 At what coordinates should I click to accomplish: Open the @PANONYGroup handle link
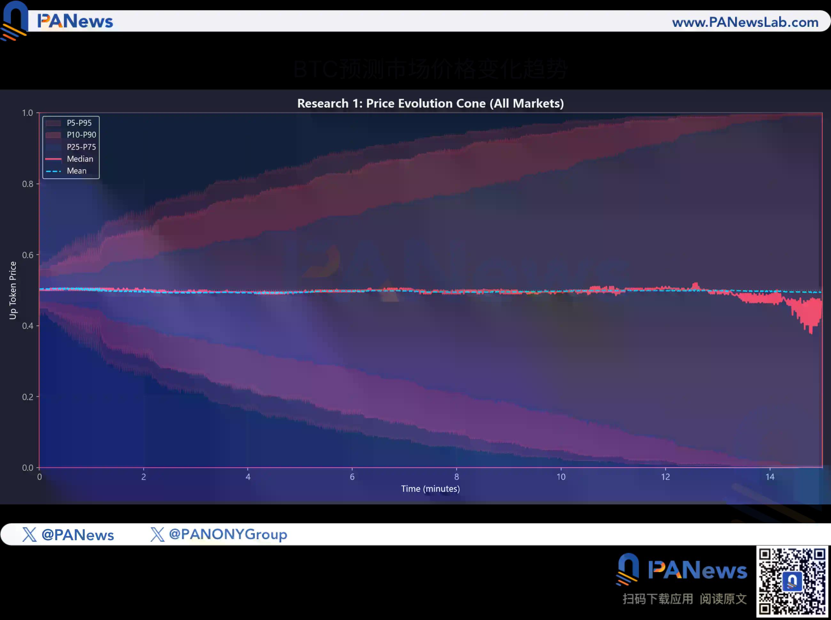tap(228, 534)
